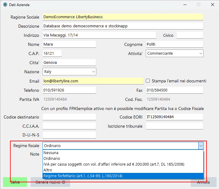The image size is (219, 189).
Task: Expand the Nazione dropdown
Action: coord(69,72)
